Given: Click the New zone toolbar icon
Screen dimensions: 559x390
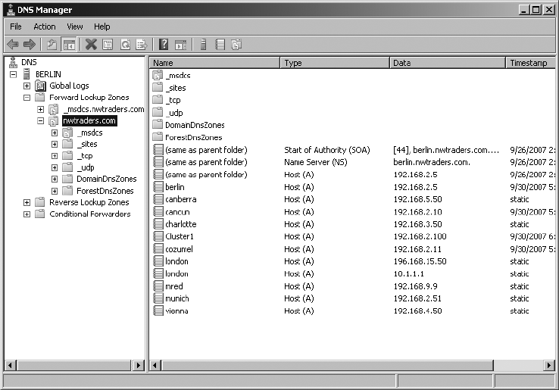Looking at the screenshot, I should (x=236, y=45).
